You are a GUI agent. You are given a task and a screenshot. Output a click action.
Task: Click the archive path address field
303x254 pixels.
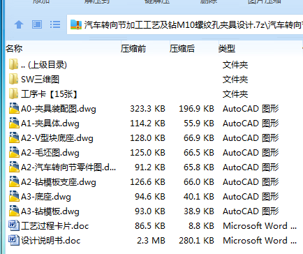pos(185,24)
